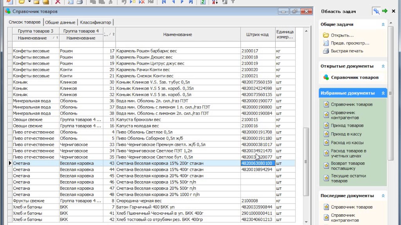Go to next record toolbar arrow
This screenshot has width=401, height=225.
tap(182, 2)
